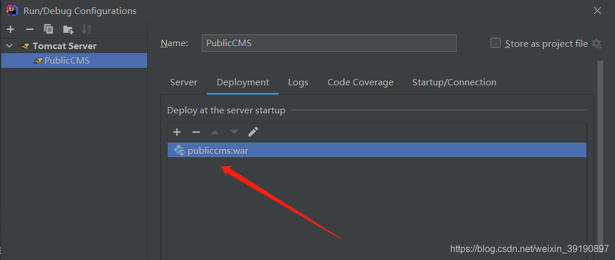Click the IntelliJ logo in title bar
The width and height of the screenshot is (615, 260).
coord(12,10)
